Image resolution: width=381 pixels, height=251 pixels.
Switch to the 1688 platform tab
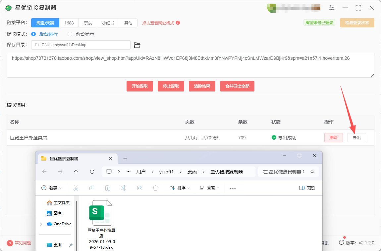pyautogui.click(x=69, y=23)
